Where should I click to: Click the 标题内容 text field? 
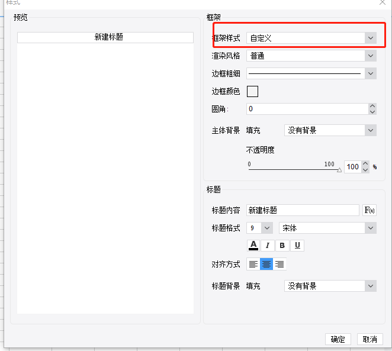303,210
